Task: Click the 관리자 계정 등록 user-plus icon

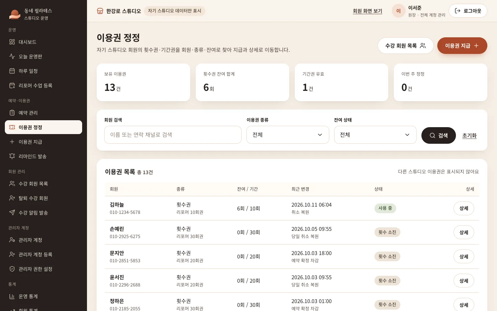Action: [x=12, y=254]
